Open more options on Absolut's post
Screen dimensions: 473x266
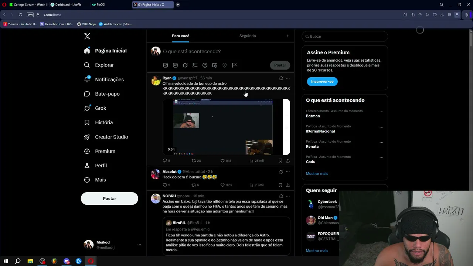pos(288,172)
